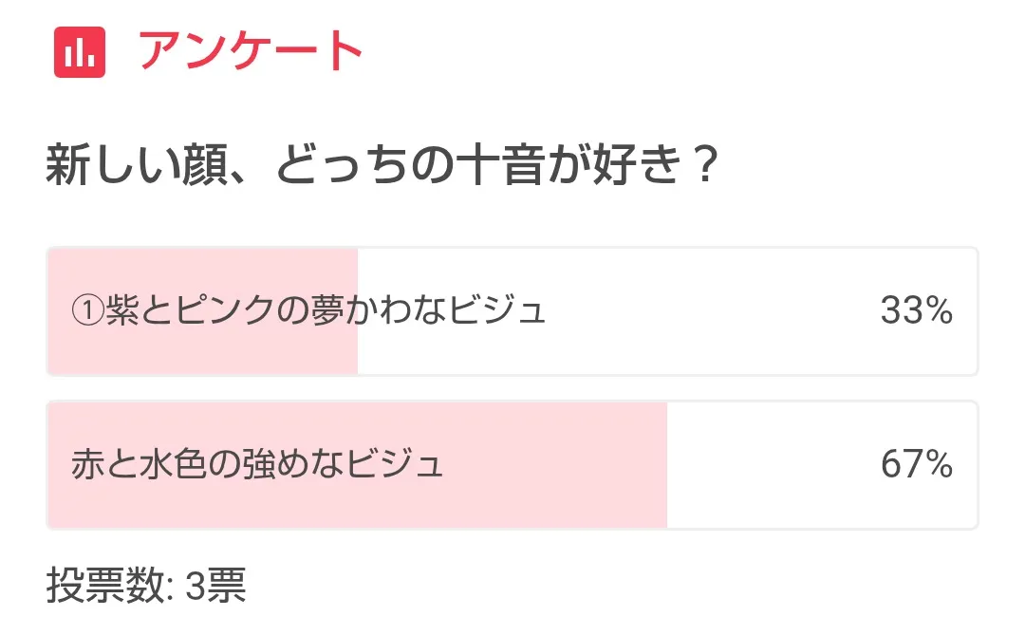Click the アンケート heading text
Viewport: 1025px width, 635px height.
coord(251,51)
